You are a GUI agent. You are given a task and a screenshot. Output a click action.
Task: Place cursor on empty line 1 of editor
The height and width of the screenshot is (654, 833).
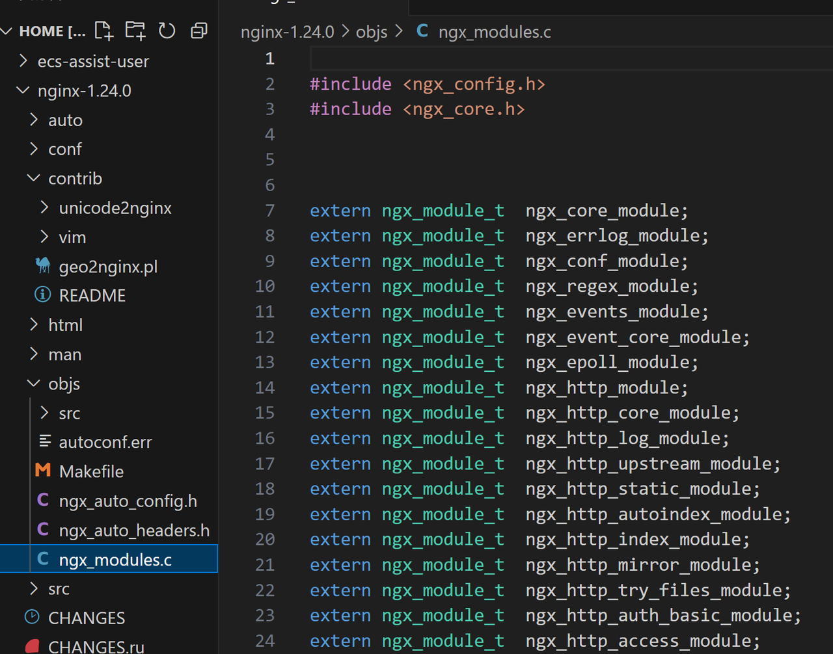coord(456,59)
